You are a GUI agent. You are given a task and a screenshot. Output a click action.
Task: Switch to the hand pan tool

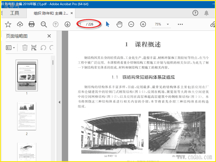point(119,24)
